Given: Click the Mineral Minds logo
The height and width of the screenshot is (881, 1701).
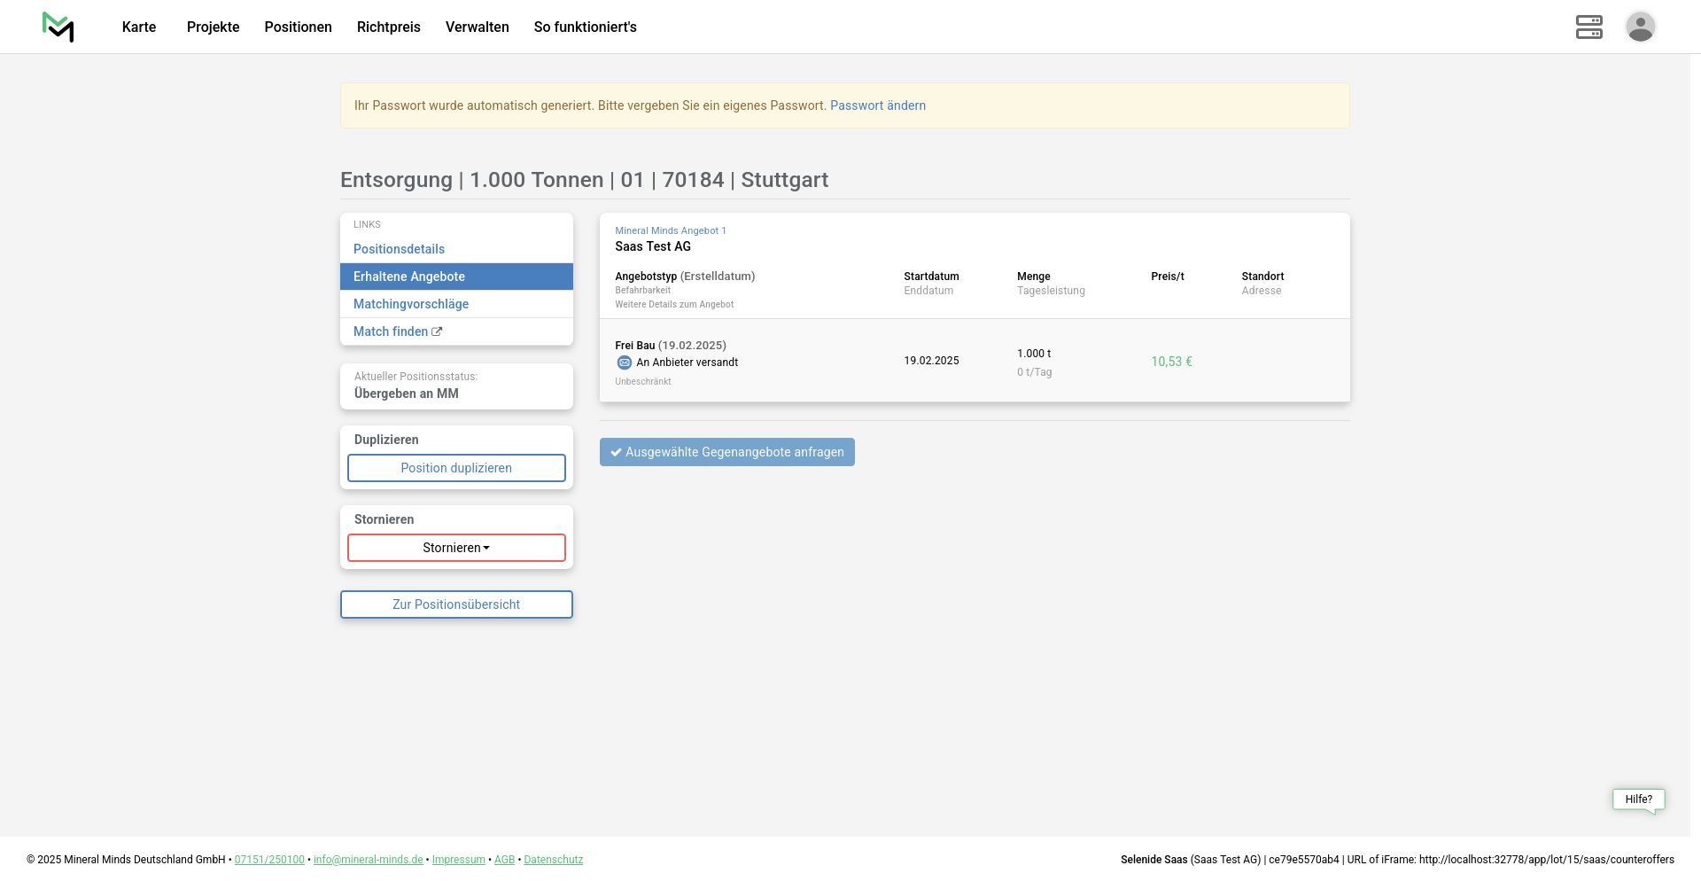Looking at the screenshot, I should coord(58,27).
